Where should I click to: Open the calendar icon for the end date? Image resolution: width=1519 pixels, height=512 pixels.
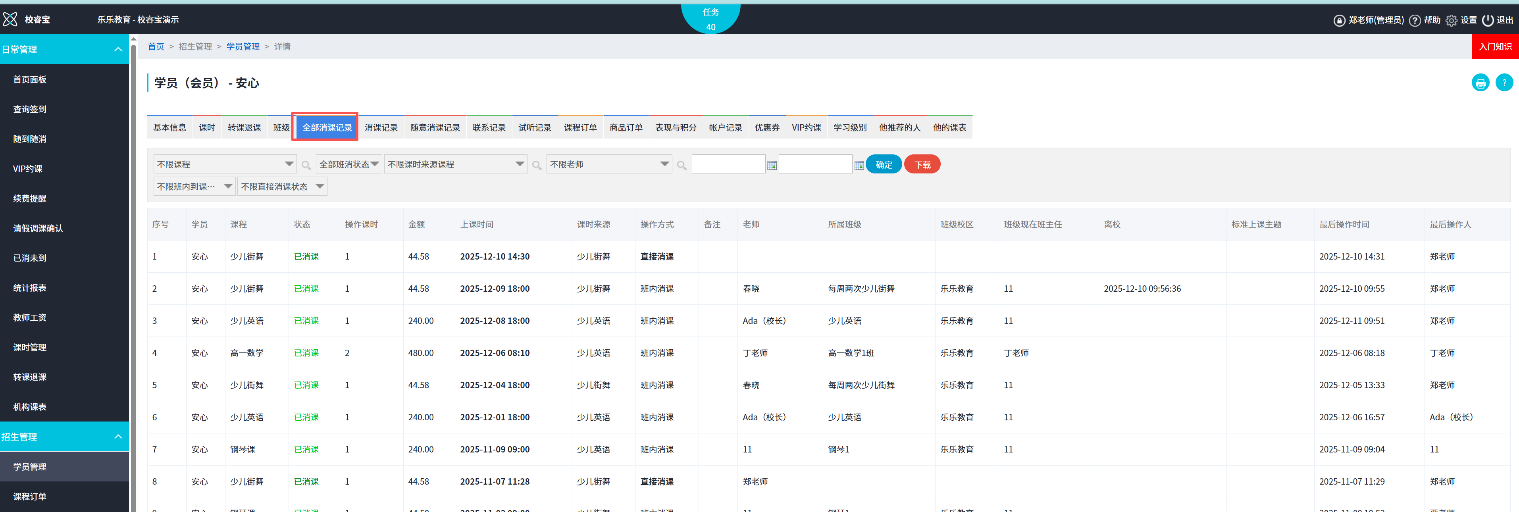point(859,165)
